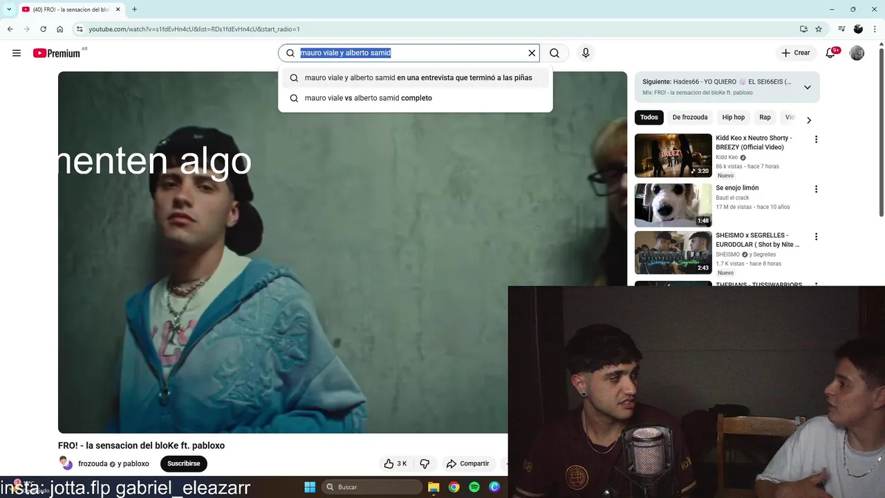Viewport: 885px width, 498px height.
Task: Bookmark this page with the star
Action: point(819,29)
